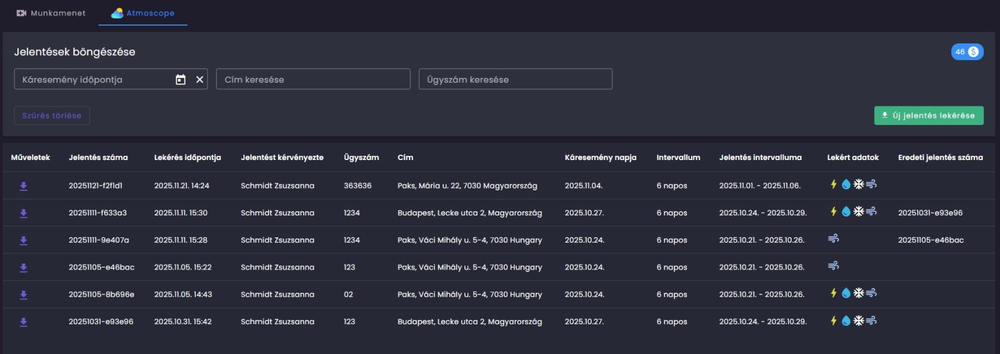The height and width of the screenshot is (354, 1000).
Task: Click water drop icon in last row
Action: (846, 321)
